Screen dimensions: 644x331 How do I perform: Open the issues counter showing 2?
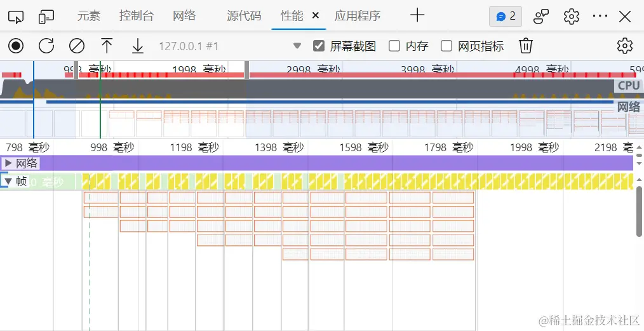tap(506, 17)
